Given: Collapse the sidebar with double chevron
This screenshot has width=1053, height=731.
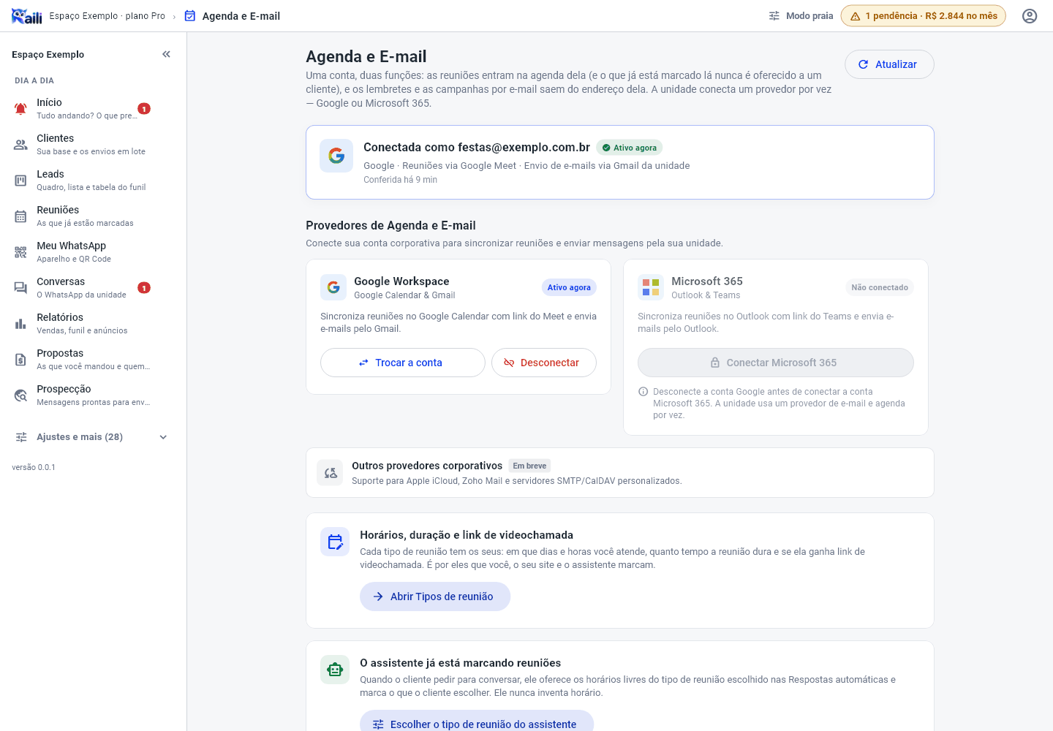Looking at the screenshot, I should tap(166, 54).
